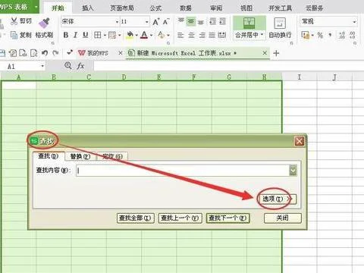Click the 查找下一个 button
This screenshot has width=364, height=273.
click(x=227, y=218)
